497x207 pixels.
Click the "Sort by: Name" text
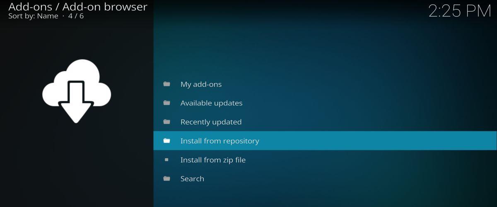[x=33, y=16]
